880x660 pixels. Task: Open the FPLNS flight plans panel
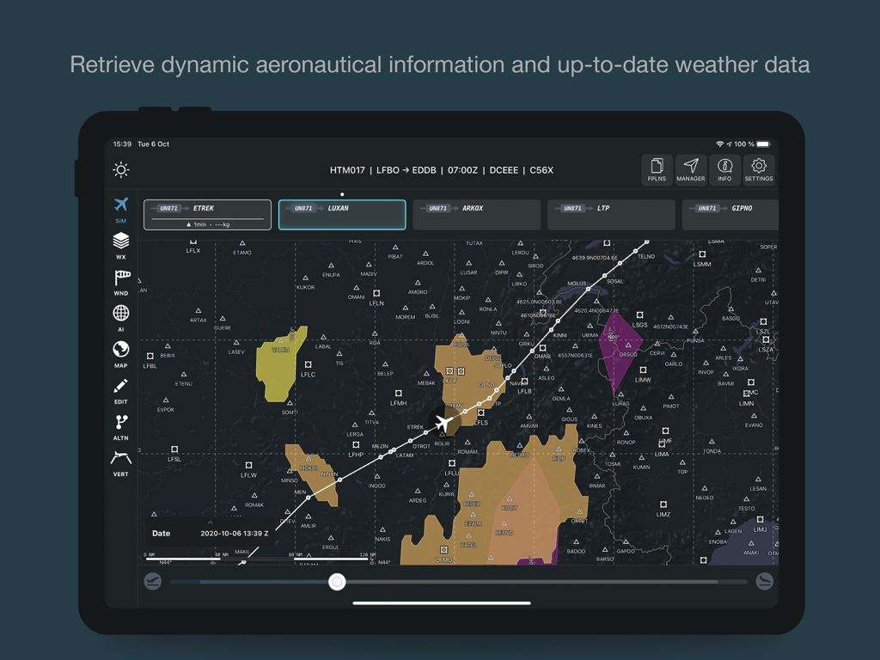coord(657,169)
